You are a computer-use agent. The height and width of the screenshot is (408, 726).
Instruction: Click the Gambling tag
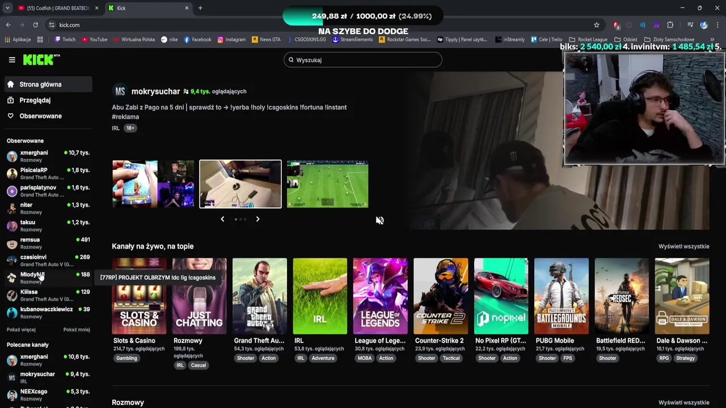126,358
